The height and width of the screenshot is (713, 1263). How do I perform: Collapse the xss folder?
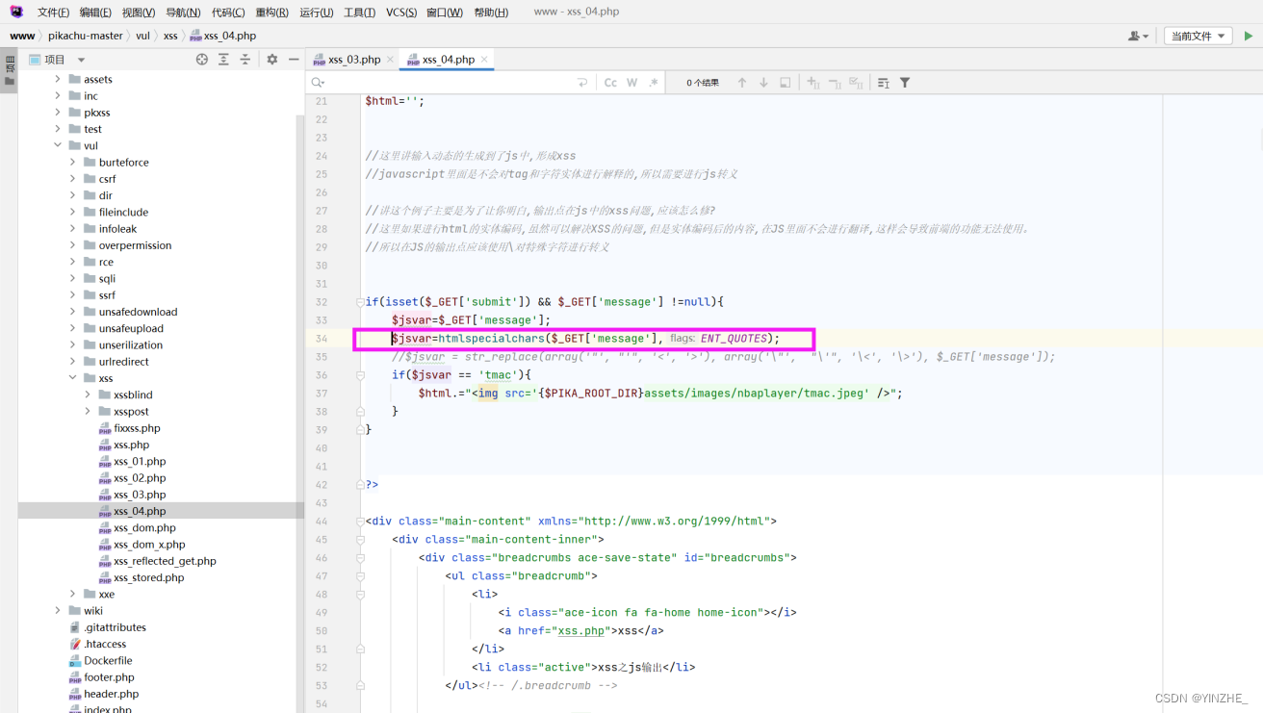(72, 378)
